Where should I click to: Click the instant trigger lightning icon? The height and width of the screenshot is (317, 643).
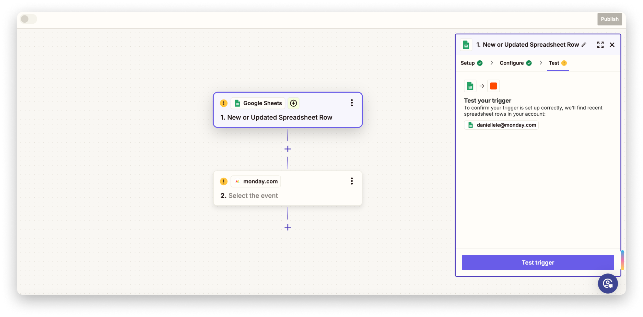[293, 103]
